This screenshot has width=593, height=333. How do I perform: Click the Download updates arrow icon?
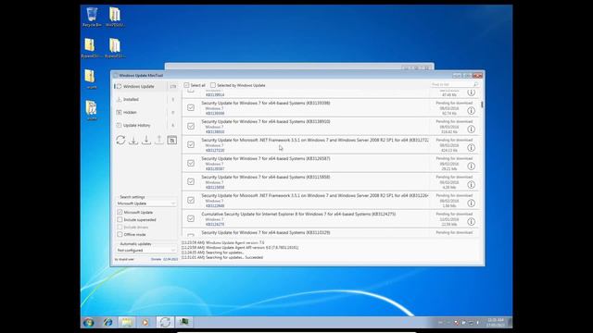pyautogui.click(x=133, y=140)
